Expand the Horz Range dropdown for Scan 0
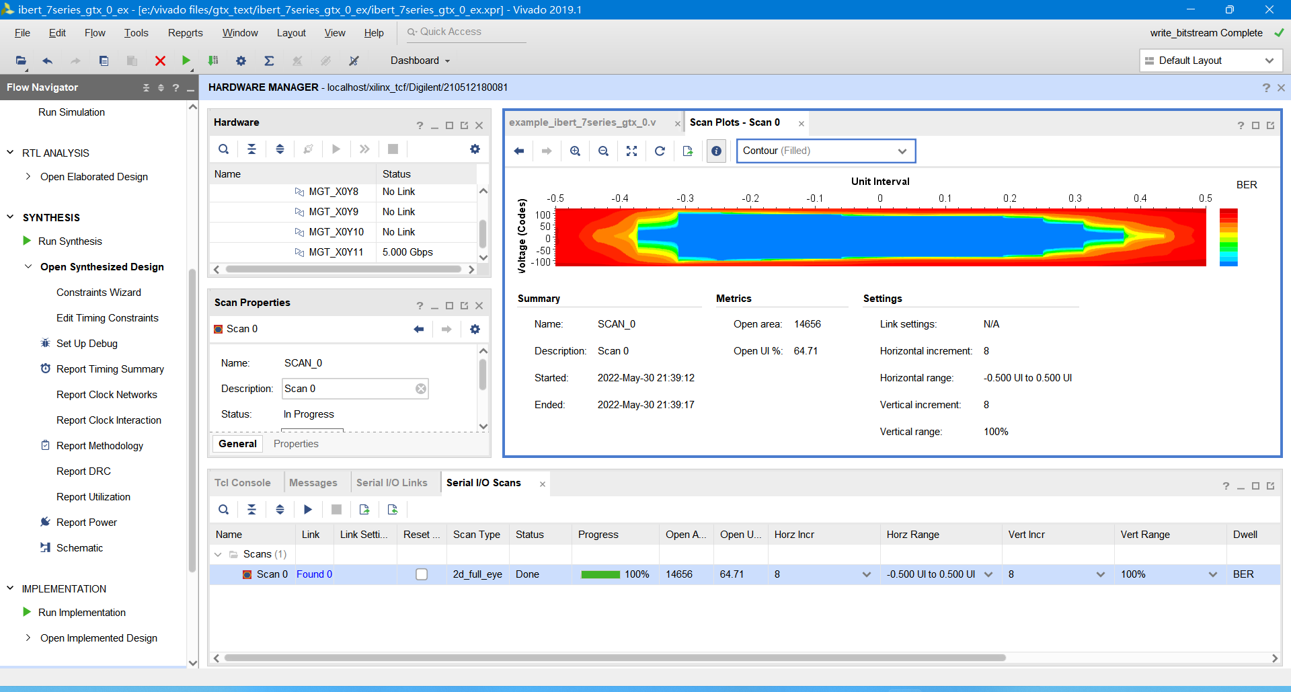Image resolution: width=1291 pixels, height=692 pixels. point(988,574)
